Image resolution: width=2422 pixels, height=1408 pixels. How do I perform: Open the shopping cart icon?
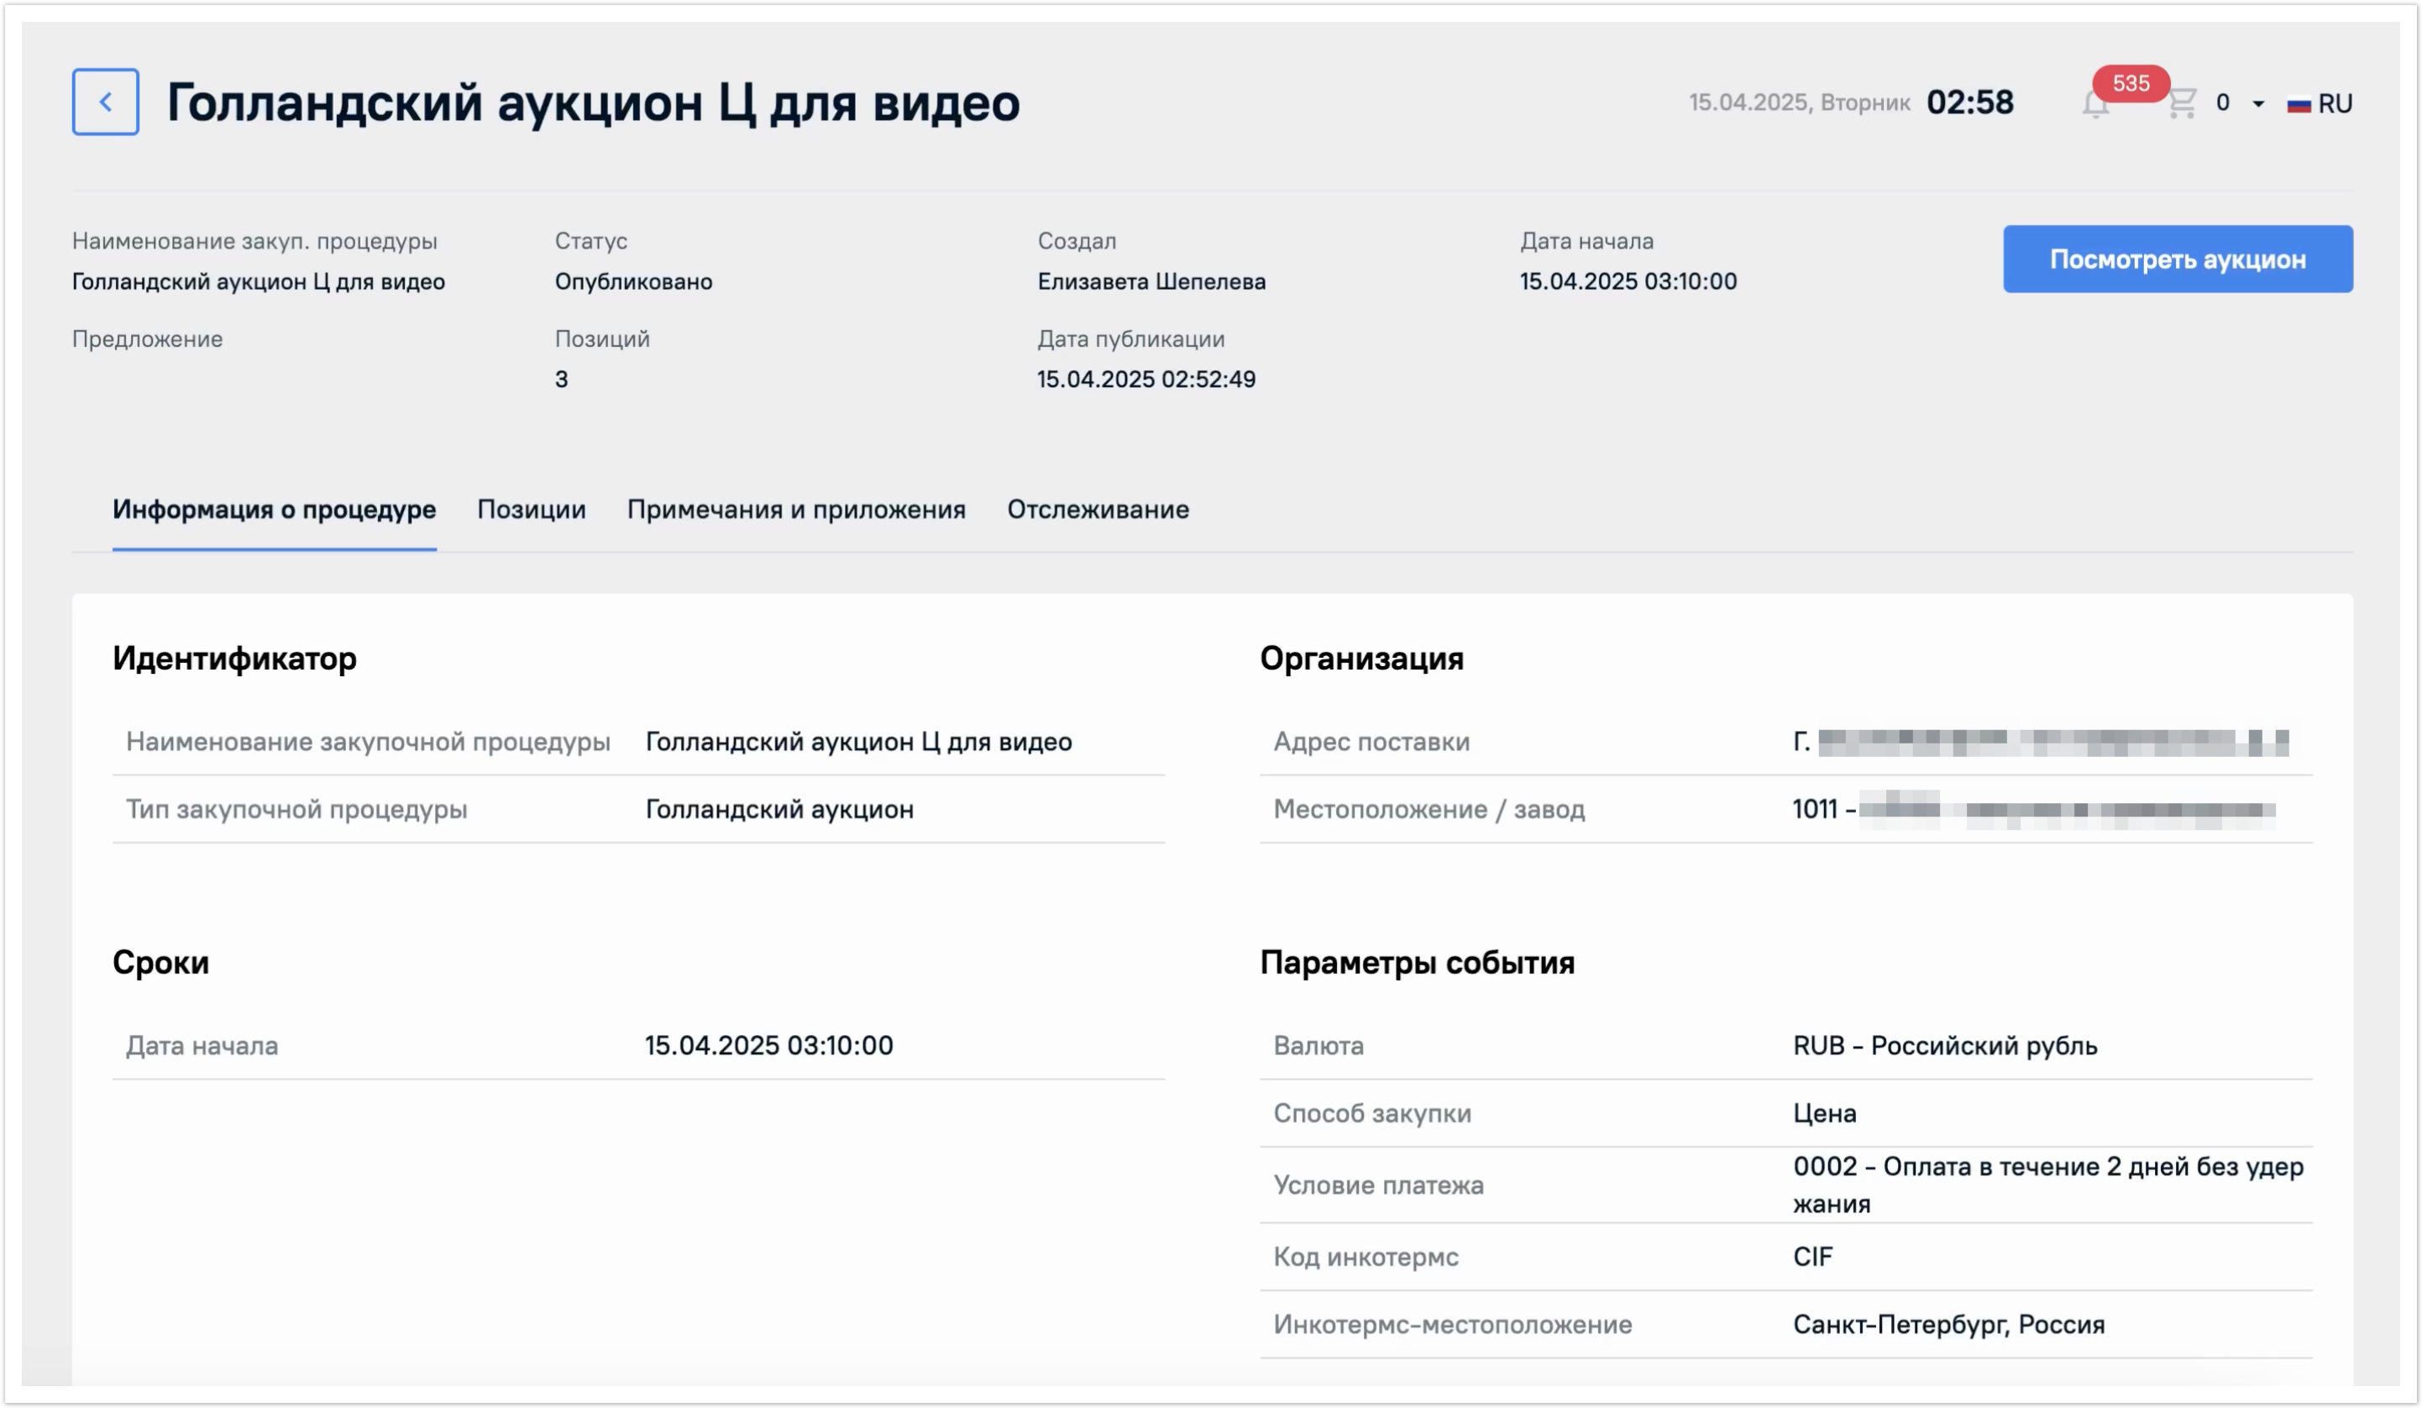(x=2182, y=102)
